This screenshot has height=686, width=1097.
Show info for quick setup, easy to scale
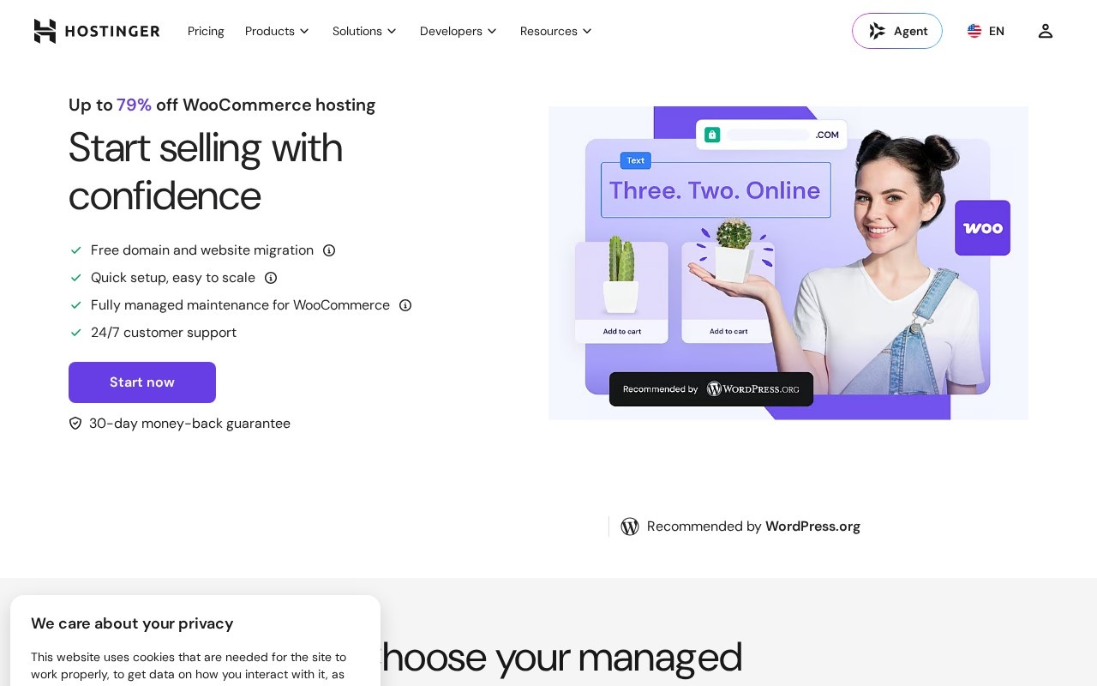point(271,278)
